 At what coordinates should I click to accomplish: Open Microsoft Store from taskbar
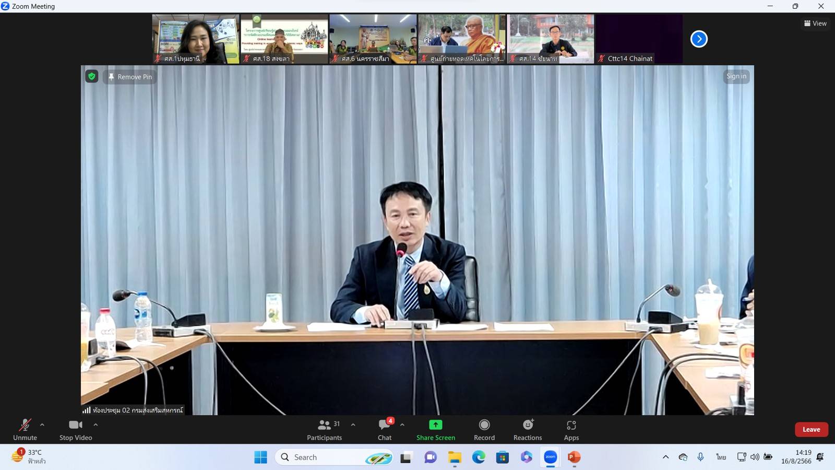point(503,457)
